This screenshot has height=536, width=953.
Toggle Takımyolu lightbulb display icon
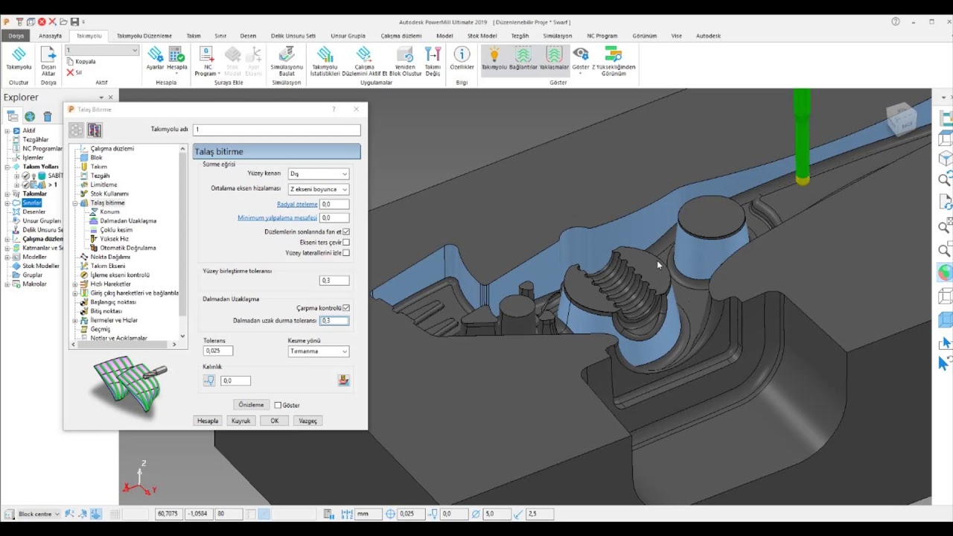tap(493, 54)
